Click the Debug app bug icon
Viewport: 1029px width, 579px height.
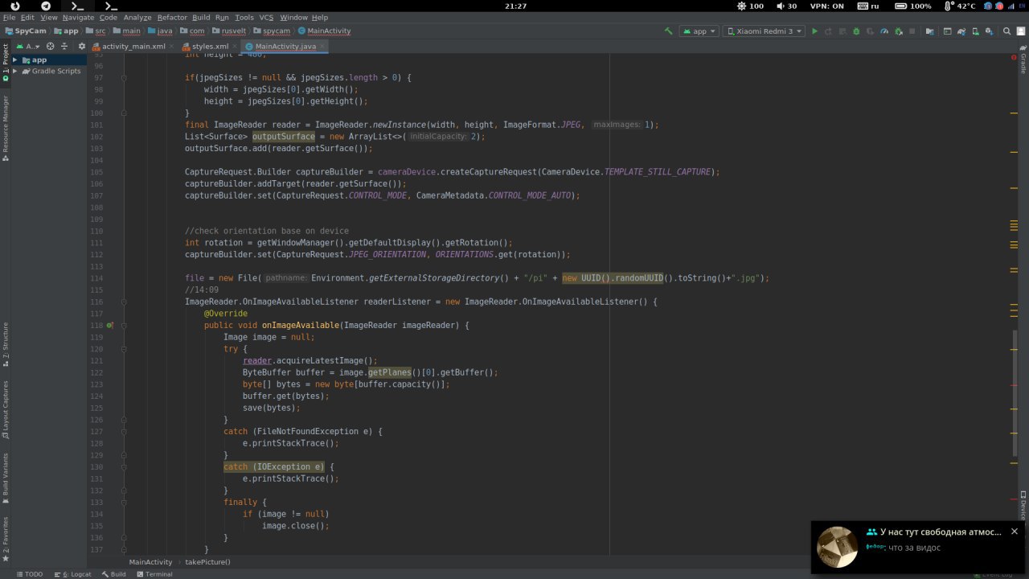(856, 31)
